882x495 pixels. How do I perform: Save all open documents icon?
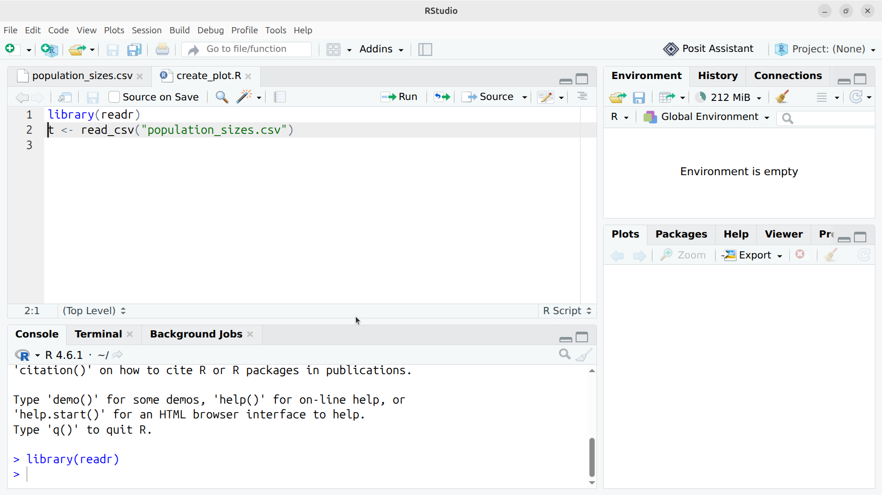click(x=135, y=49)
